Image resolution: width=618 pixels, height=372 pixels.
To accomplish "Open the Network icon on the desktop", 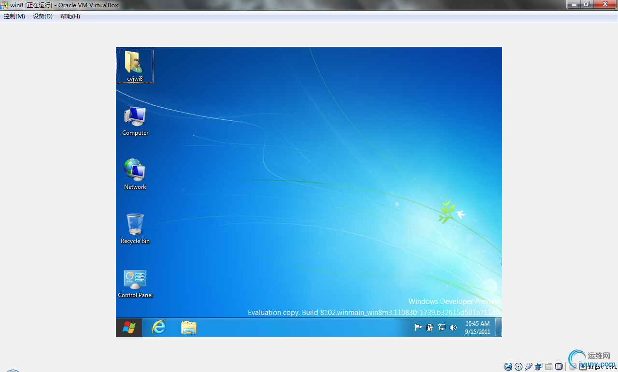I will (135, 172).
